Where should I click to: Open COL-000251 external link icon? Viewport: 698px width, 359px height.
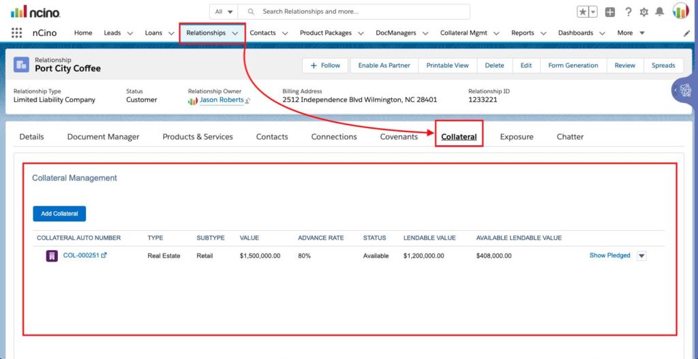(104, 255)
